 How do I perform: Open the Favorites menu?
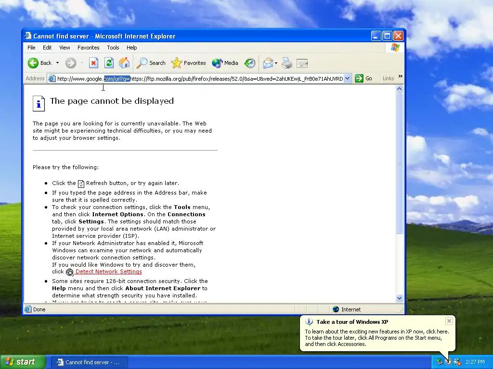click(x=89, y=48)
